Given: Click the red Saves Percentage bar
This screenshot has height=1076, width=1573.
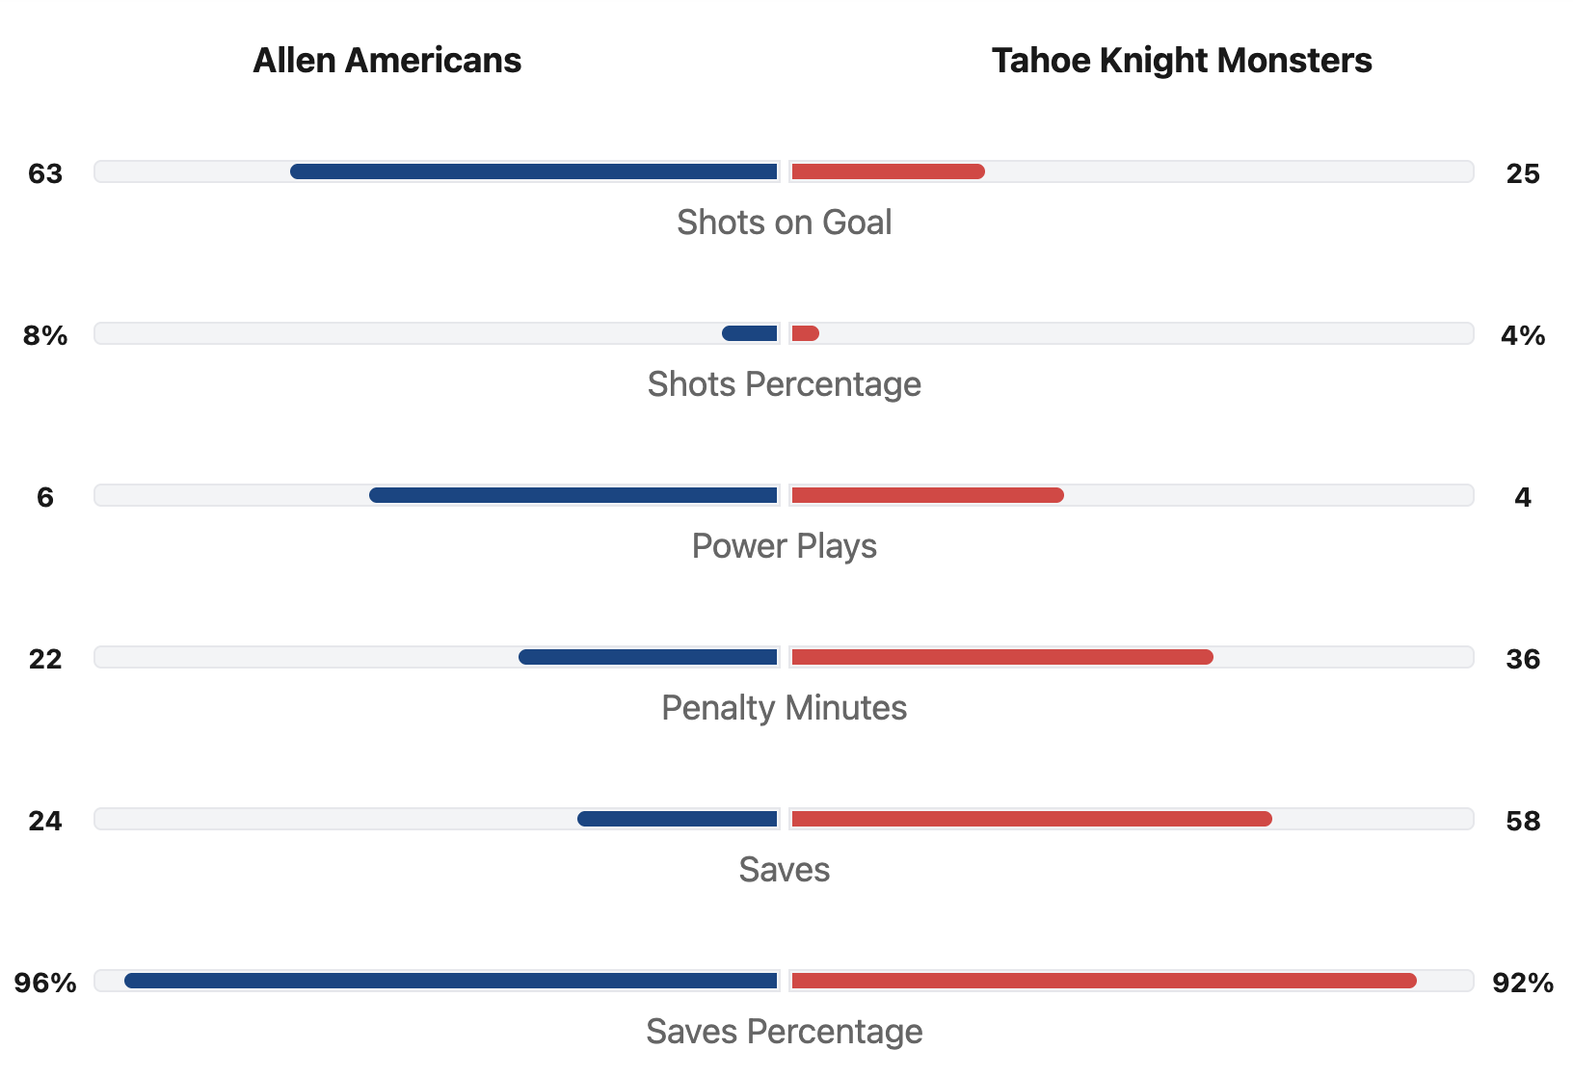Looking at the screenshot, I should point(1104,981).
